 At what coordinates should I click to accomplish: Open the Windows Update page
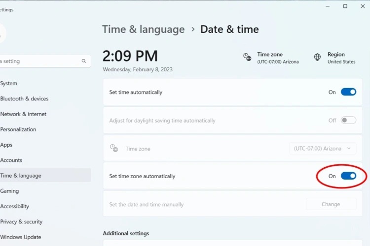tap(21, 237)
